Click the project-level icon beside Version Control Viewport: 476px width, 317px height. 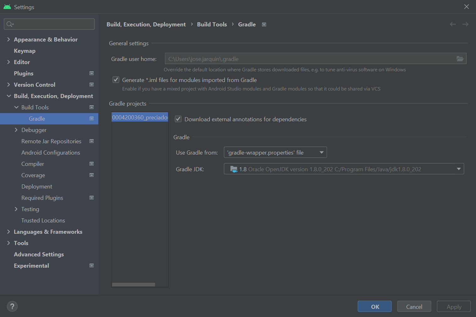[92, 85]
